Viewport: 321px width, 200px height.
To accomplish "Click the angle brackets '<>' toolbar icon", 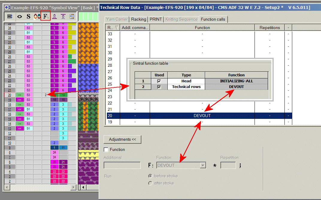I will (x=19, y=16).
